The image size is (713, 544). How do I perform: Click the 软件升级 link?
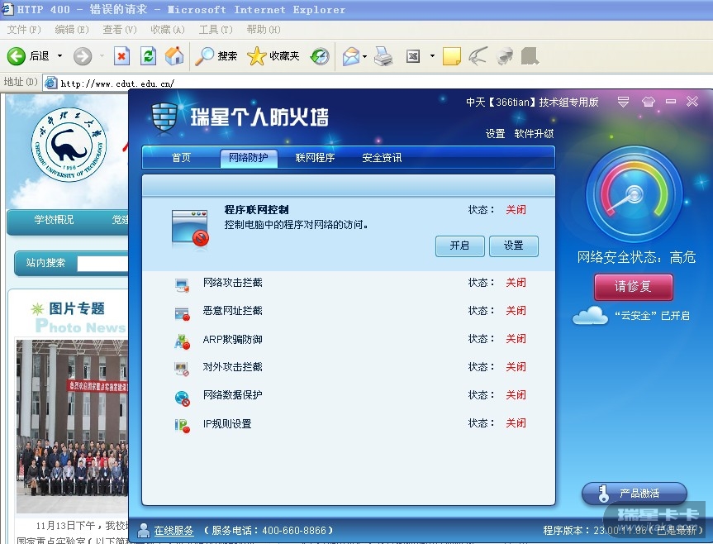[534, 133]
